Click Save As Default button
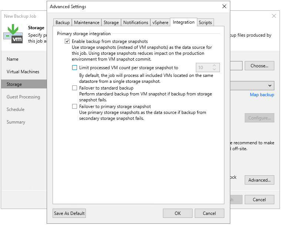Viewport: 281px width, 226px height. pyautogui.click(x=69, y=213)
